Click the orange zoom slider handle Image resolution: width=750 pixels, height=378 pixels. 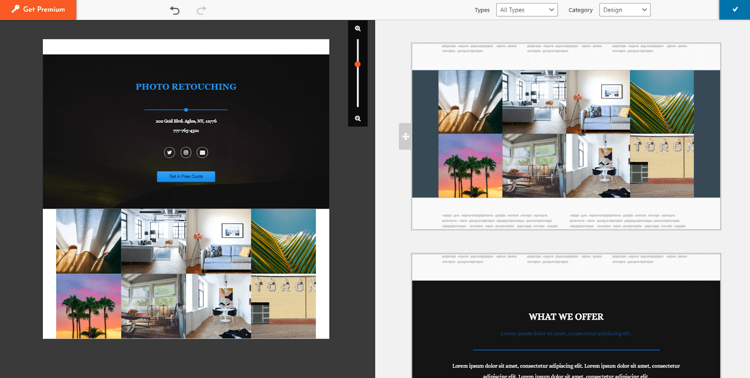click(358, 64)
